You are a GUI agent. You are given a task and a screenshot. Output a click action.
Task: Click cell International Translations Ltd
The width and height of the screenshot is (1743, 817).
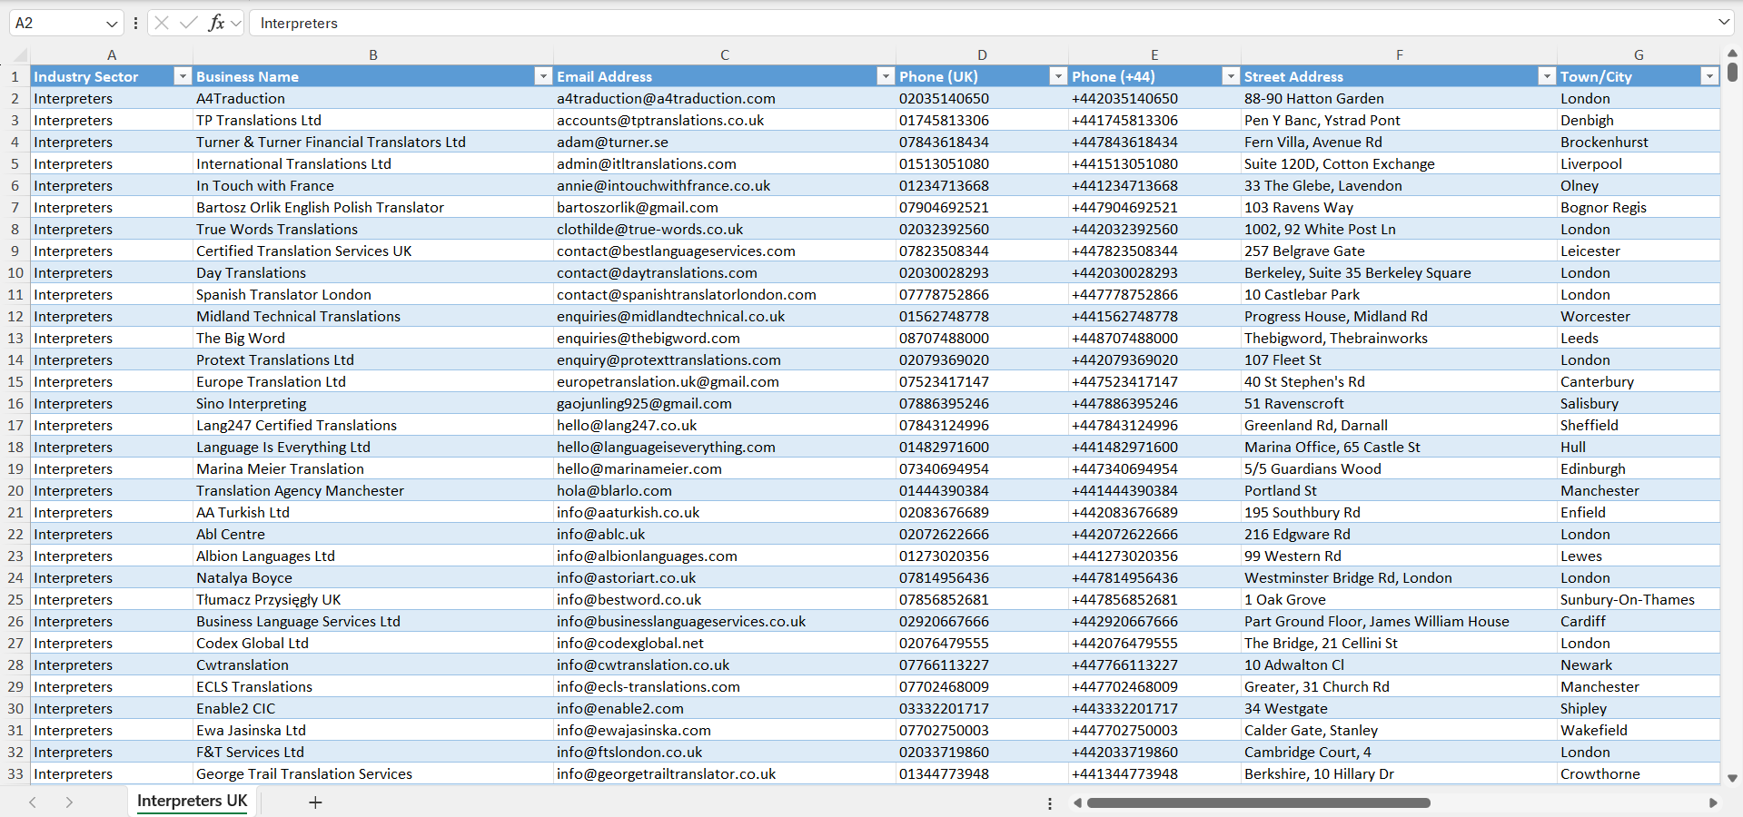[373, 163]
